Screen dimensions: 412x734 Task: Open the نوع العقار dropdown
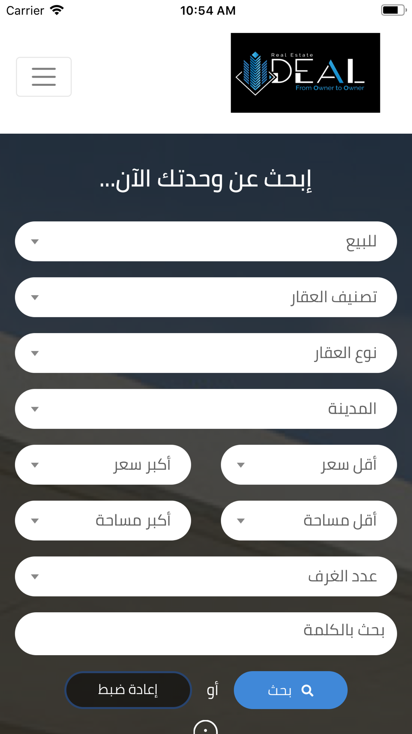coord(206,353)
